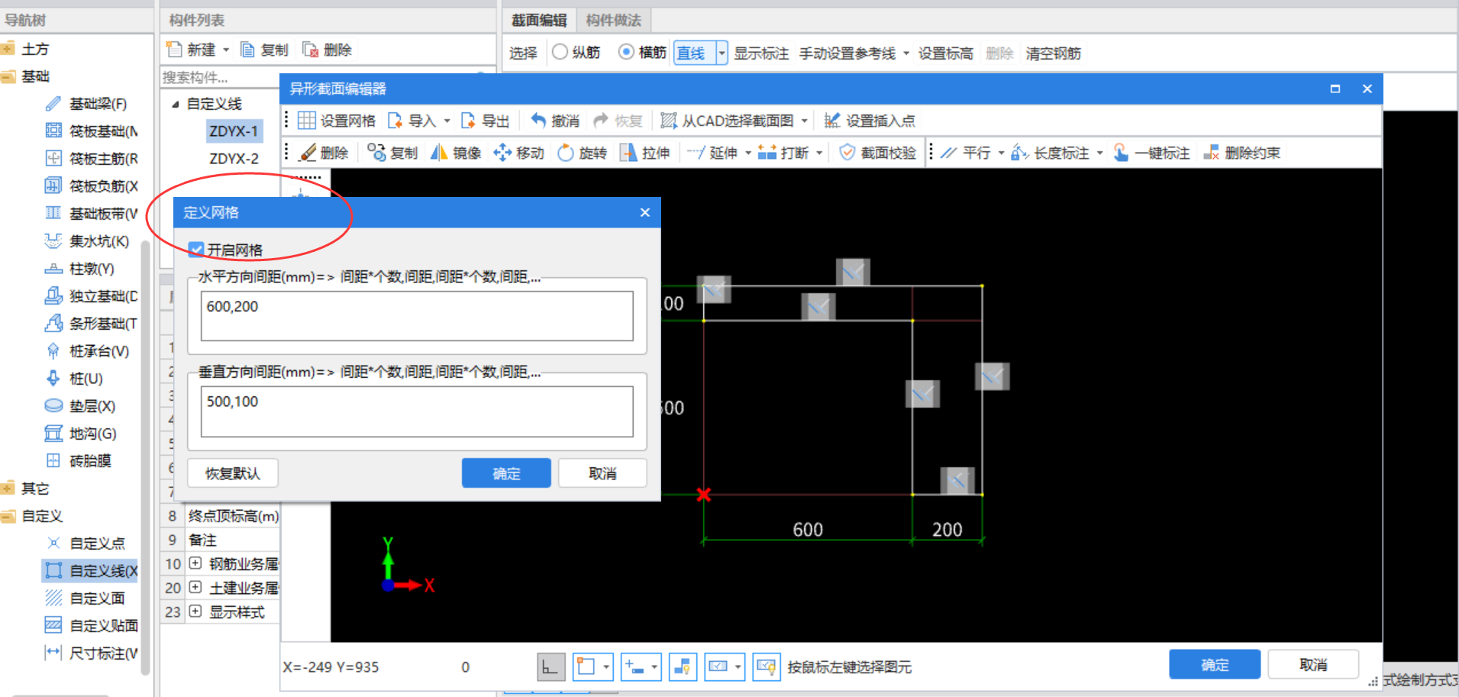Activate the 旋转 rotate tool

tap(582, 153)
